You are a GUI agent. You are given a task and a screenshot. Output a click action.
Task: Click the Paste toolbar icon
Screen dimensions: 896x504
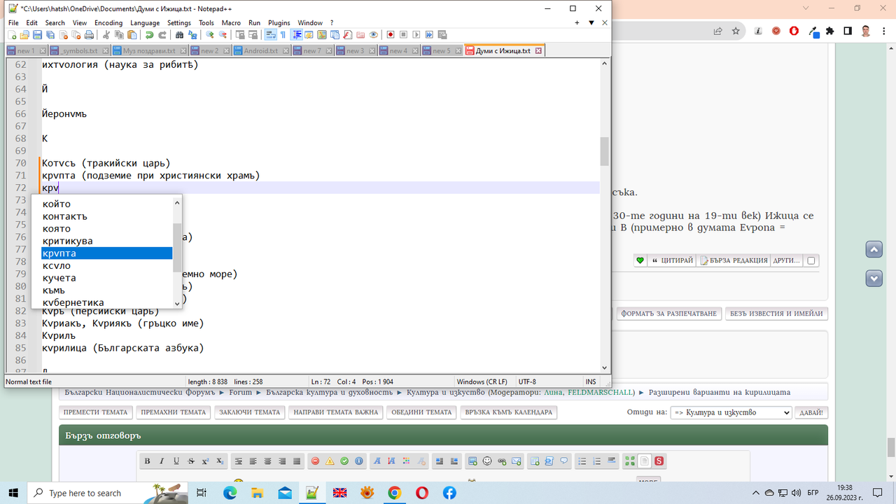click(132, 35)
